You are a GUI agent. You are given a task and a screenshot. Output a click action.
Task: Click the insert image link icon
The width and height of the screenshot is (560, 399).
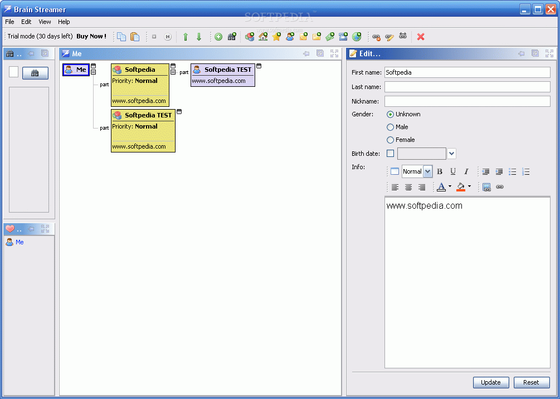click(486, 187)
